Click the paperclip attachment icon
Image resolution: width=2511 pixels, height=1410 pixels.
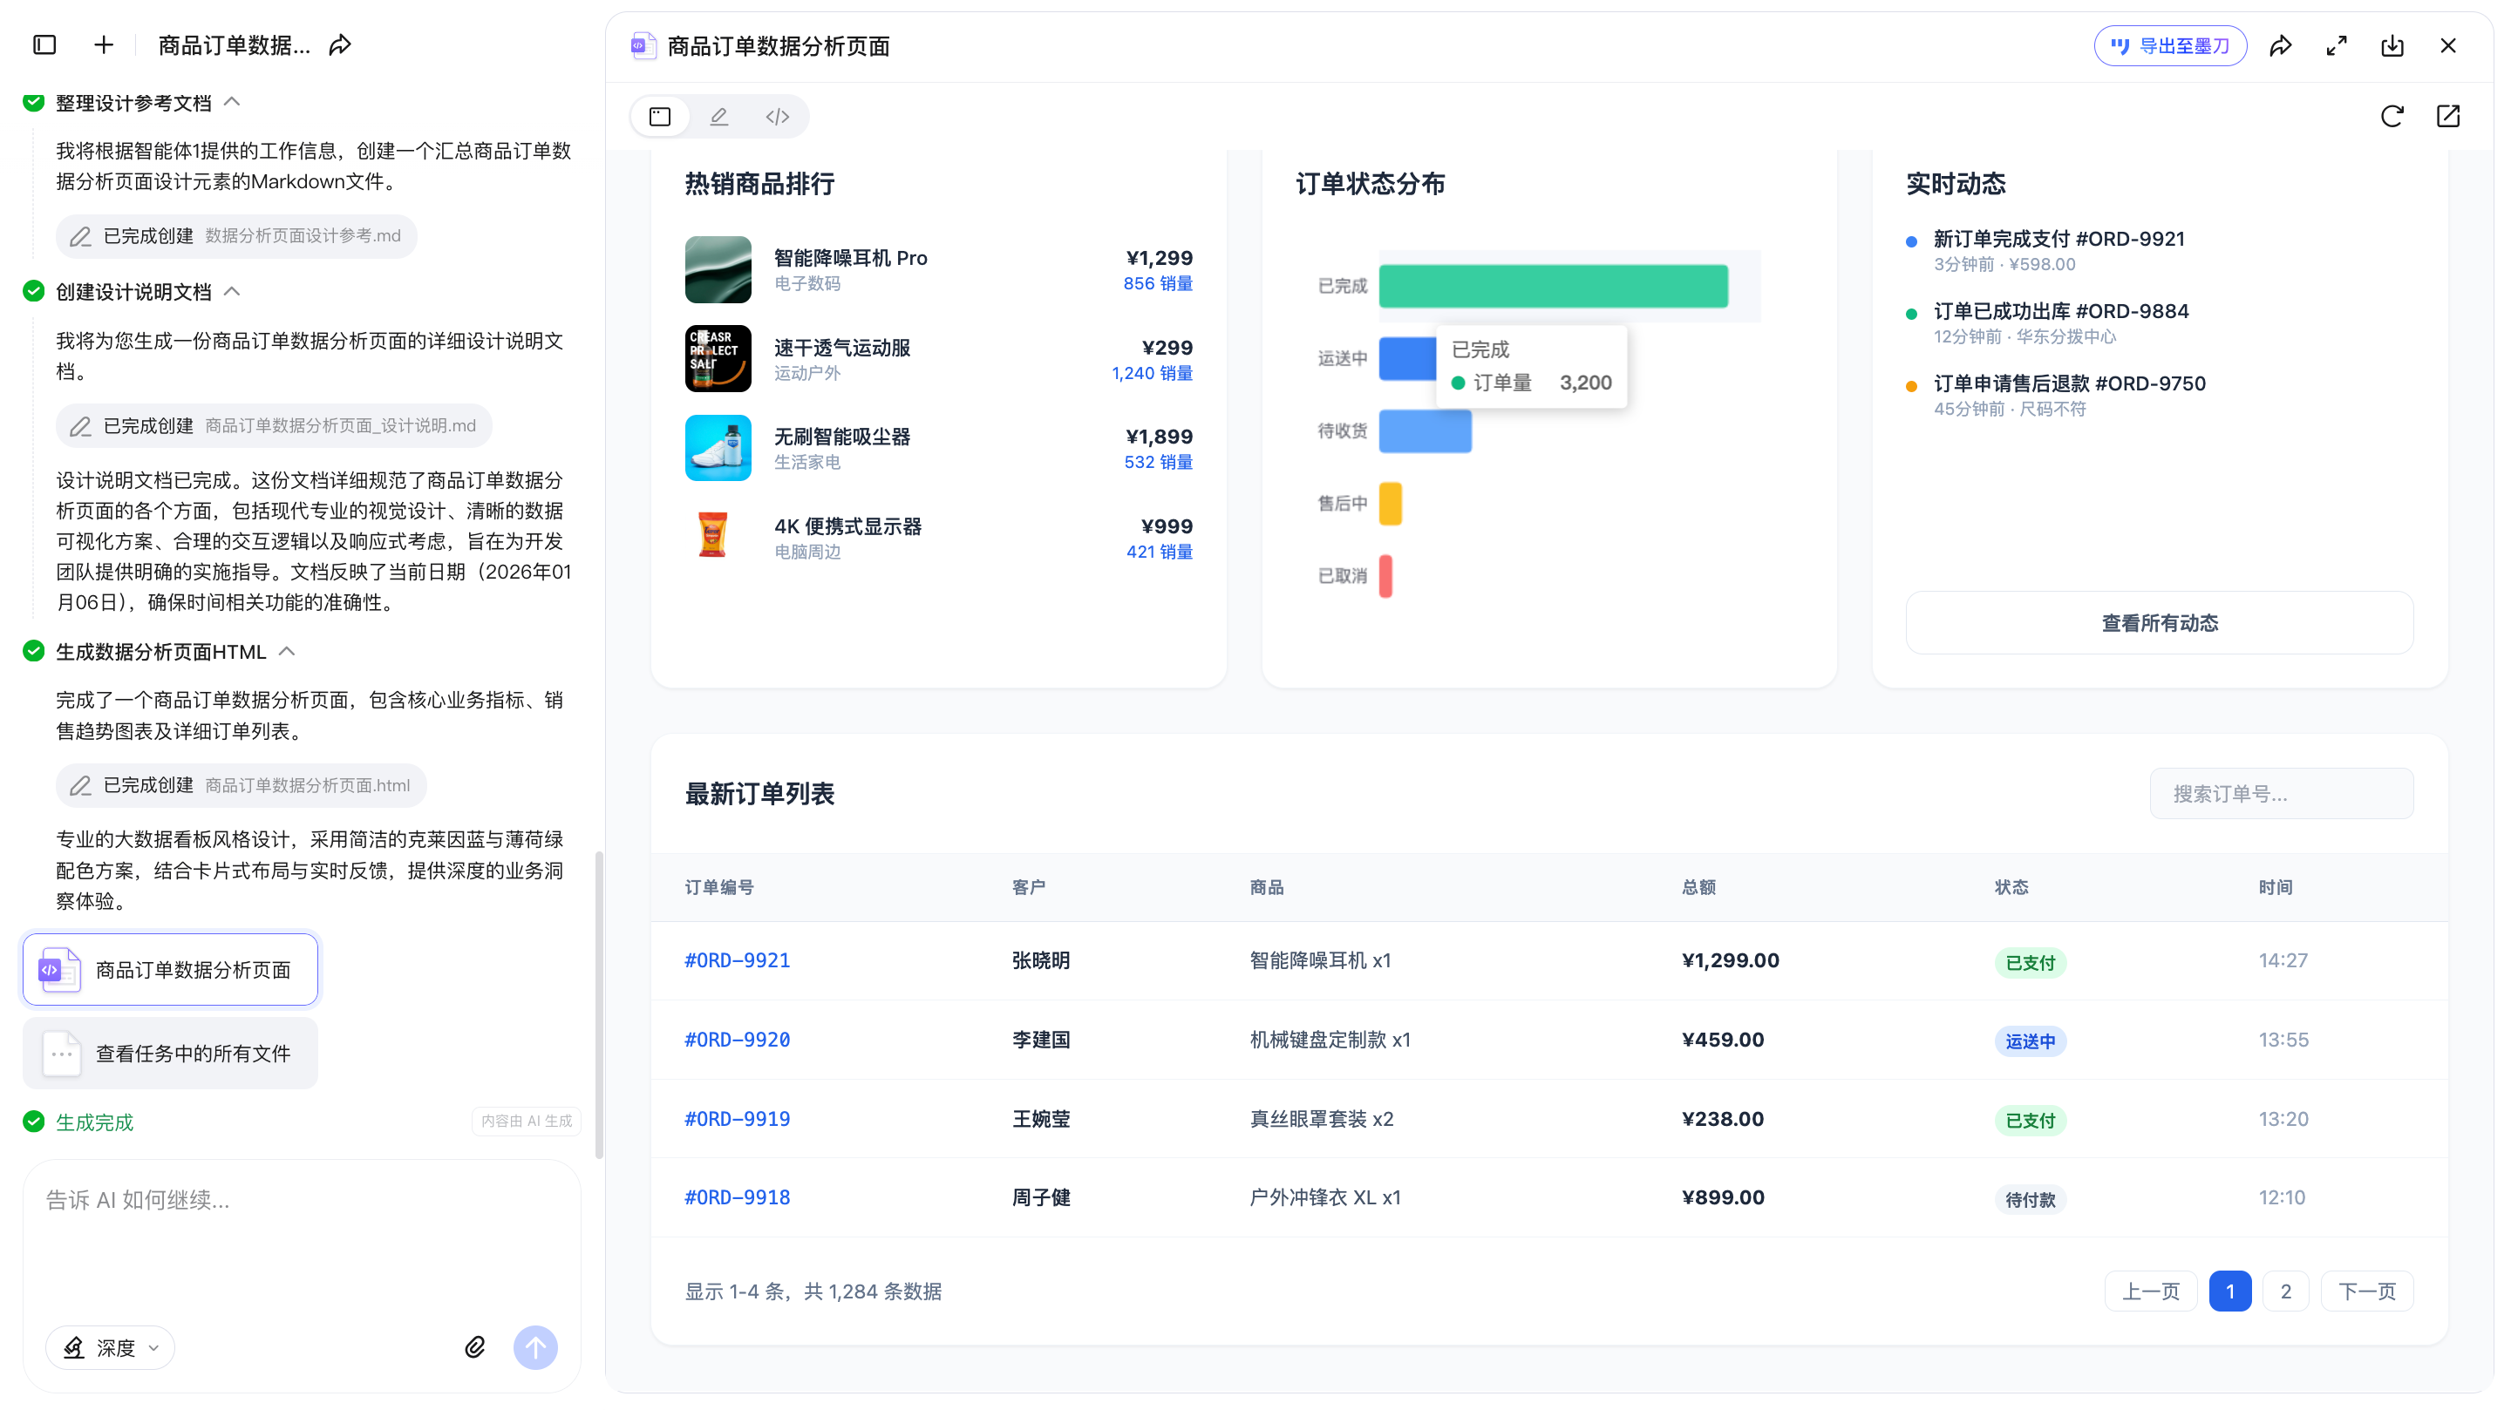pos(474,1346)
